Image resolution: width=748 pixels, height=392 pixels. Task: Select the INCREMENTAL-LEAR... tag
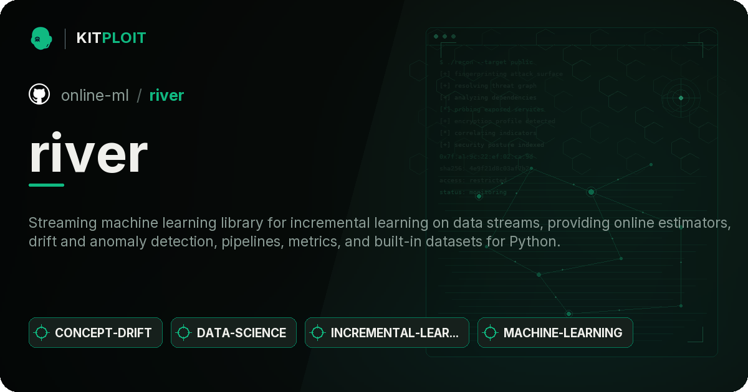[387, 333]
